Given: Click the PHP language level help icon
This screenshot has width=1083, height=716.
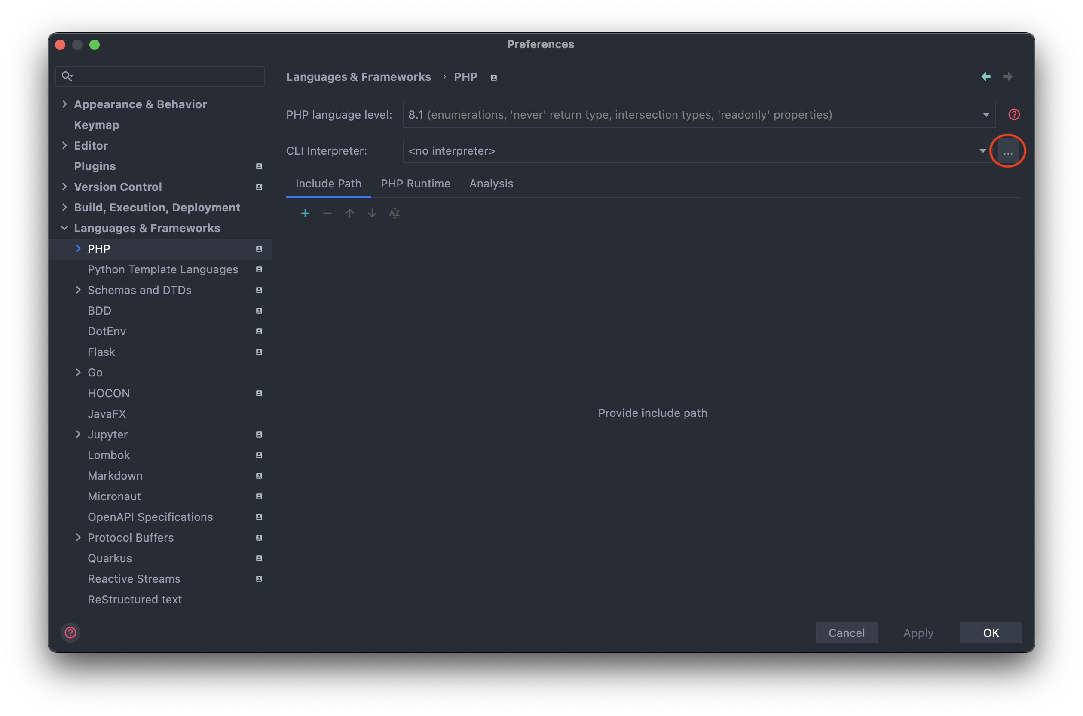Looking at the screenshot, I should tap(1014, 114).
